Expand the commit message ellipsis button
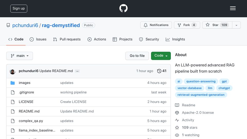Image resolution: width=247 pixels, height=139 pixels. point(77,71)
